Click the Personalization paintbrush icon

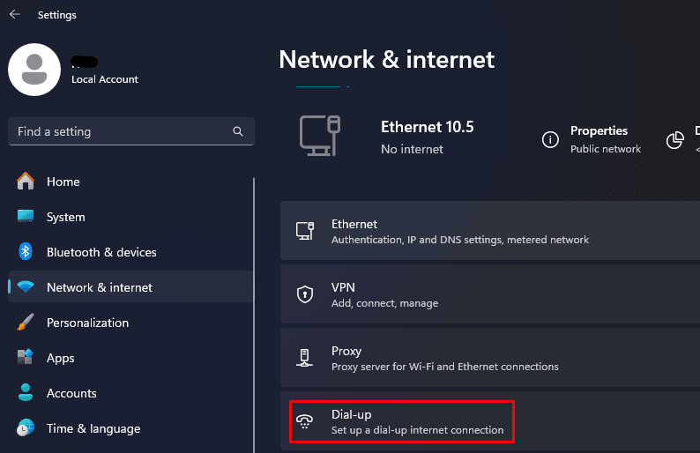tap(26, 323)
